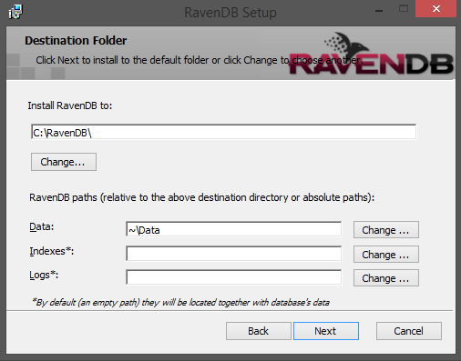Click the 'RavenDB Setup' window title
This screenshot has height=361, width=461.
pyautogui.click(x=230, y=13)
